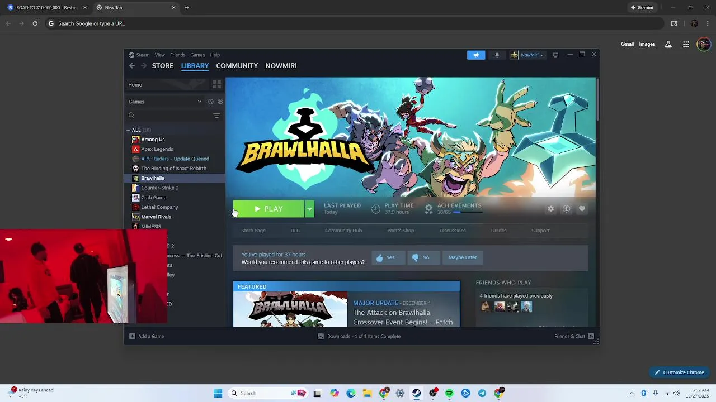Viewport: 716px width, 402px height.
Task: Toggle ready-to-play filter icon
Action: tap(220, 102)
